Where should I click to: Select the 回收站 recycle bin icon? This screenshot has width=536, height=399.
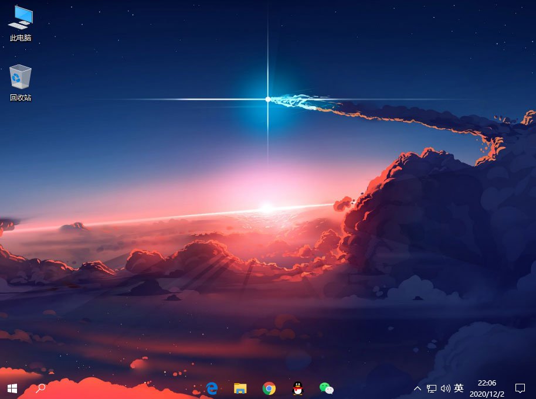(x=21, y=83)
